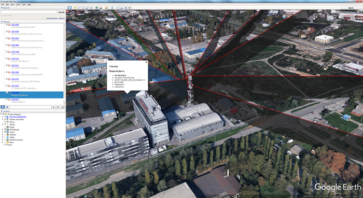Click the search text input field

click(29, 12)
